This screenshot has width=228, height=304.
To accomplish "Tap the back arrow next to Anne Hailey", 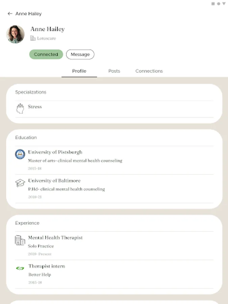I will (x=10, y=14).
